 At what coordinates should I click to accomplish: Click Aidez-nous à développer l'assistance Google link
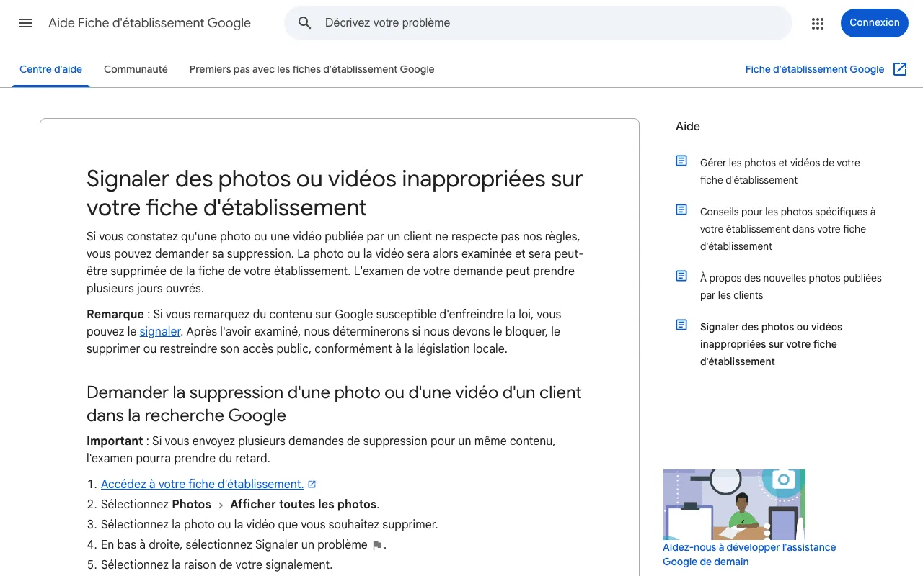[749, 554]
